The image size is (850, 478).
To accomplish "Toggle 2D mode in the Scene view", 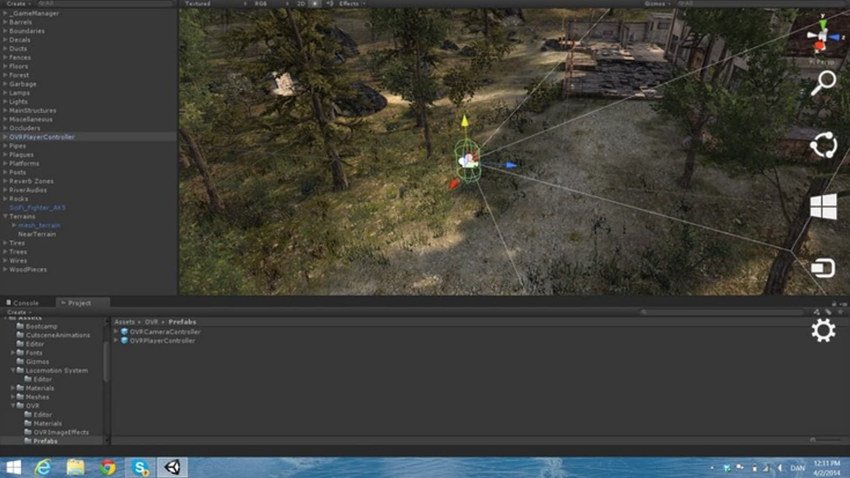I will click(301, 4).
